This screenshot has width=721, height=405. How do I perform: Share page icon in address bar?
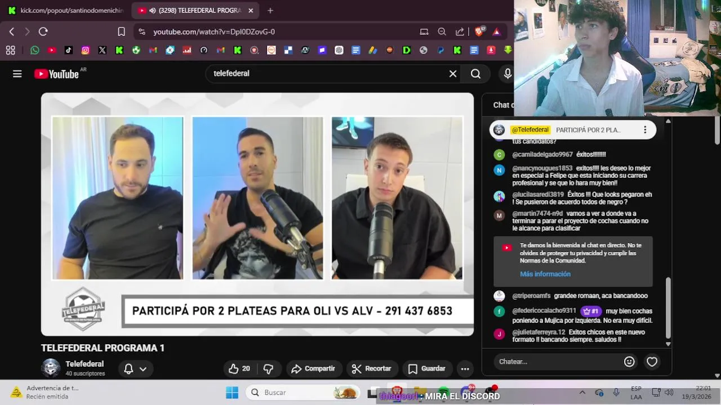pyautogui.click(x=460, y=32)
